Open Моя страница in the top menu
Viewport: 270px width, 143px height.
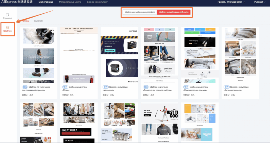[45, 2]
